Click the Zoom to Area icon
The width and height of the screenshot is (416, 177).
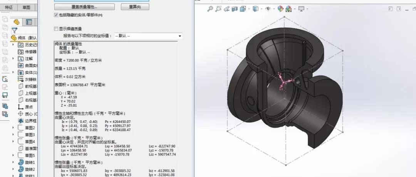pyautogui.click(x=218, y=9)
